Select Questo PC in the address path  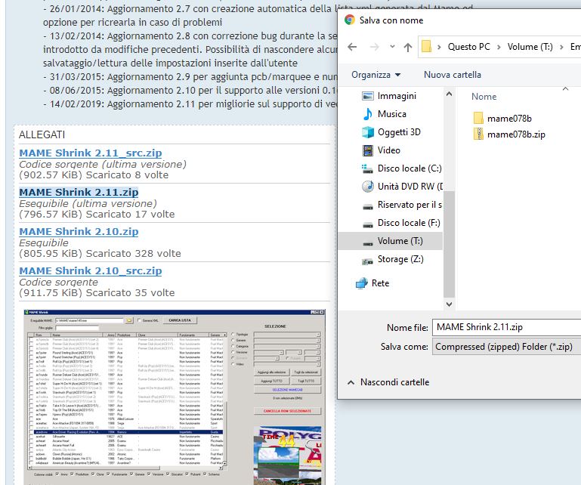click(x=468, y=47)
